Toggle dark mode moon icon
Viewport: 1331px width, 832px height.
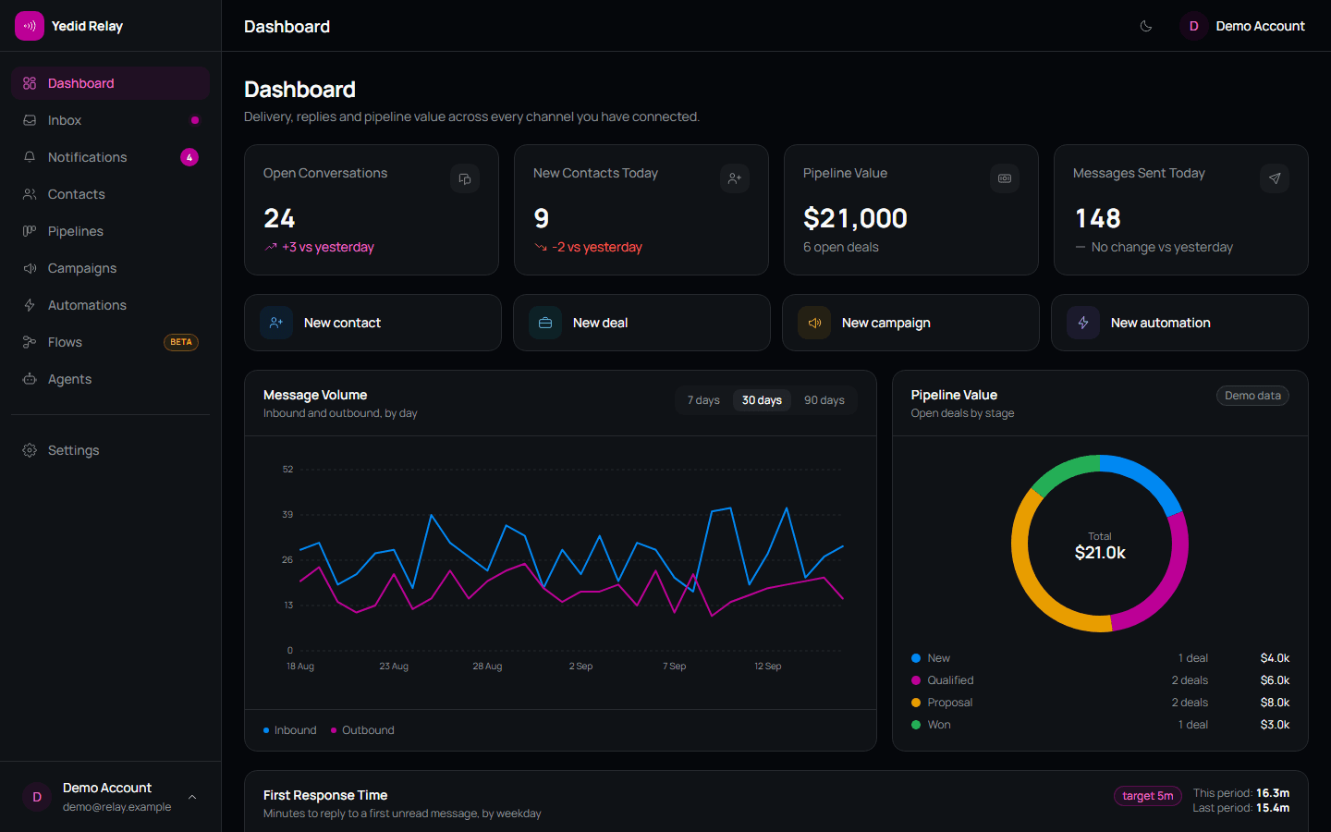[1146, 26]
